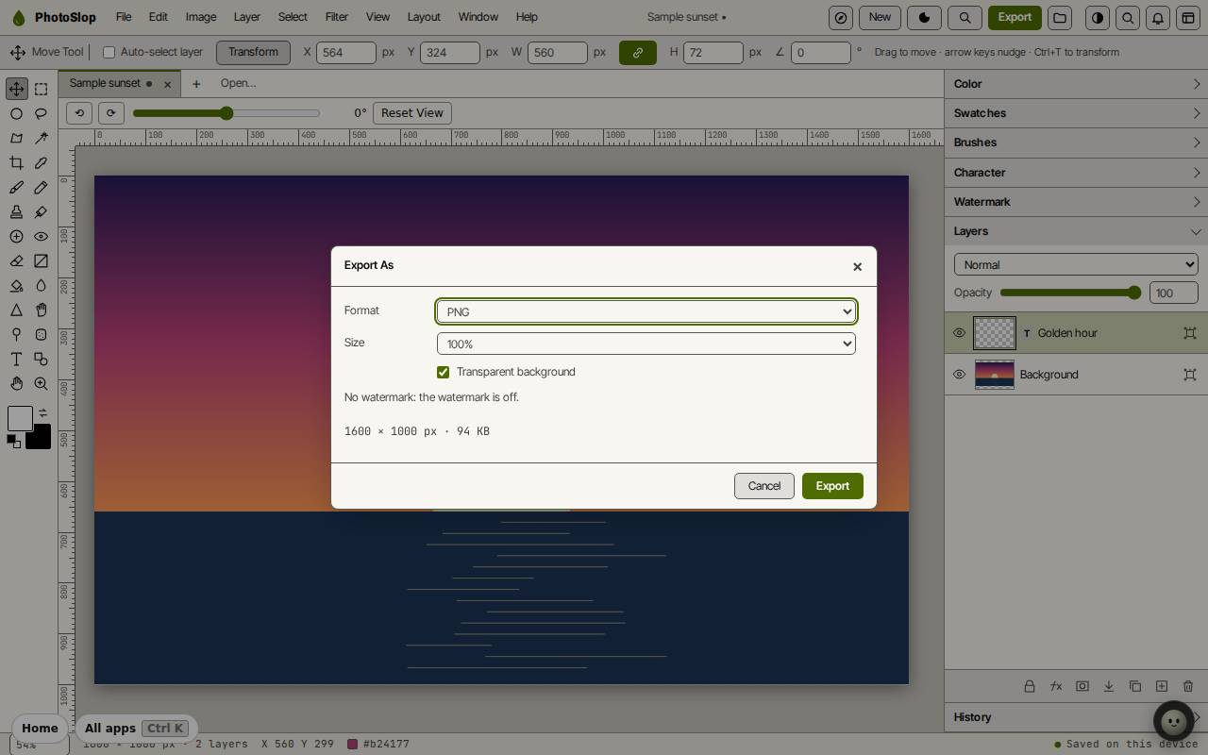This screenshot has width=1208, height=755.
Task: Open the notifications bell
Action: 1158,17
